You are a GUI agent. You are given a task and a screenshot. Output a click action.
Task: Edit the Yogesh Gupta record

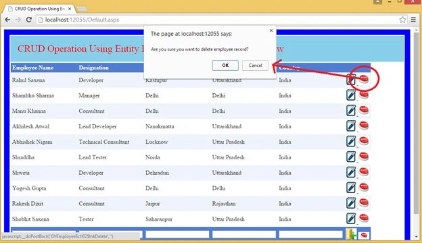point(351,188)
